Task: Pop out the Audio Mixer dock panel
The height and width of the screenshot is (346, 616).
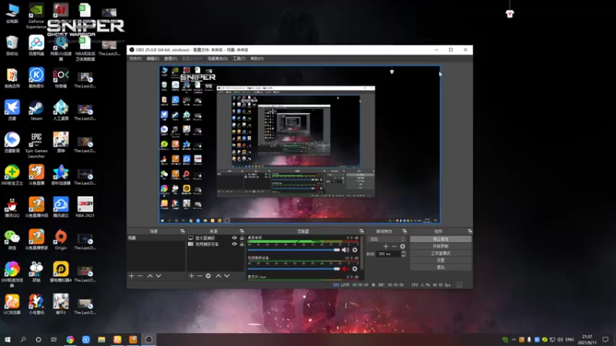Action: [x=361, y=231]
